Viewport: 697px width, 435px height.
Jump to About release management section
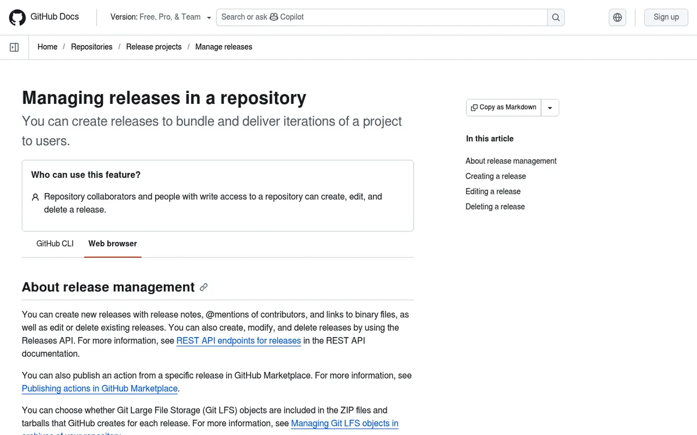[511, 161]
